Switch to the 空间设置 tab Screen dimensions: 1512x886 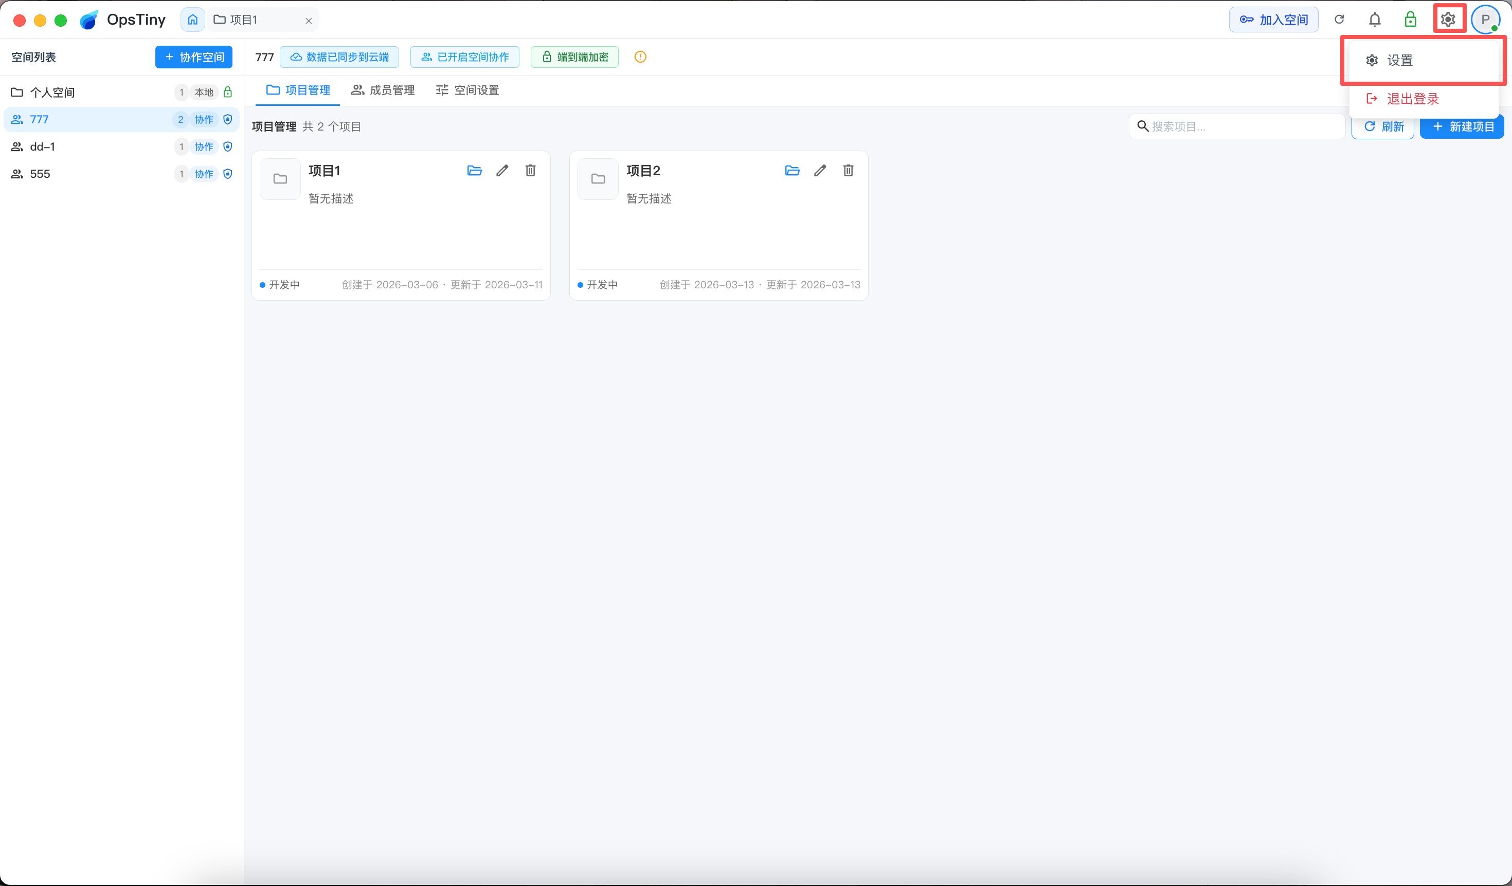(x=467, y=90)
